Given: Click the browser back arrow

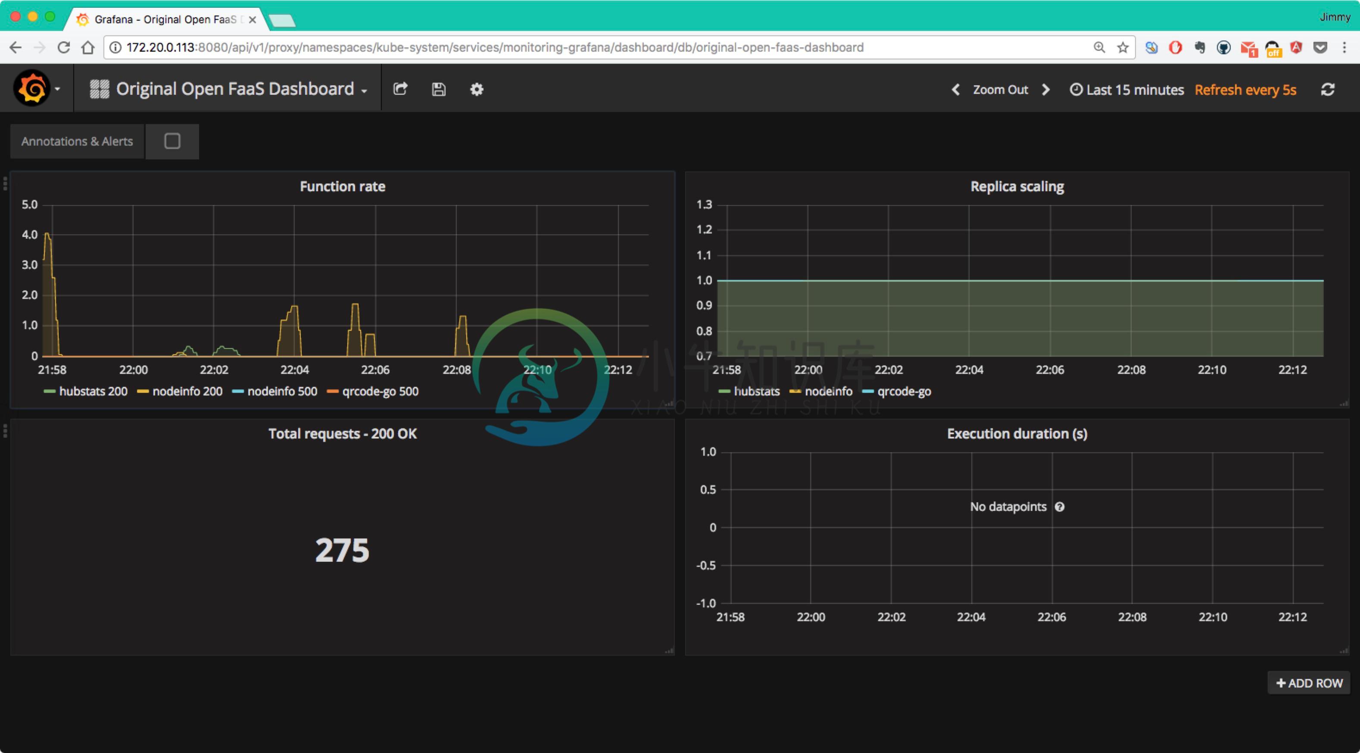Looking at the screenshot, I should (16, 47).
